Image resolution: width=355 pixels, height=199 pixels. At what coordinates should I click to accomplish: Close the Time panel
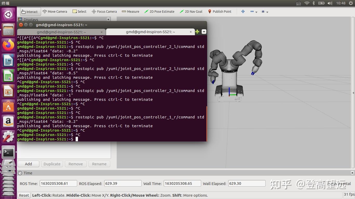tap(352, 173)
